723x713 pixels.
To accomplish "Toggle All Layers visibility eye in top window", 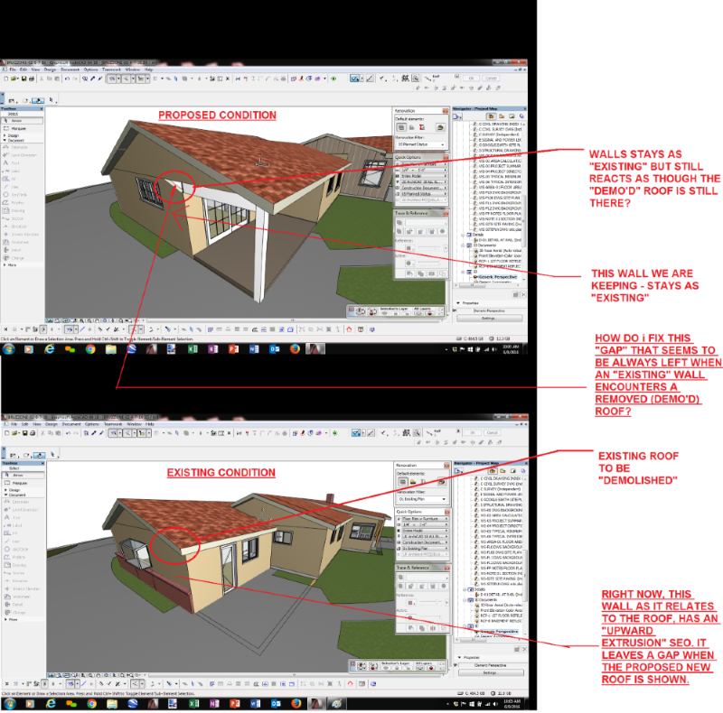I will (418, 313).
